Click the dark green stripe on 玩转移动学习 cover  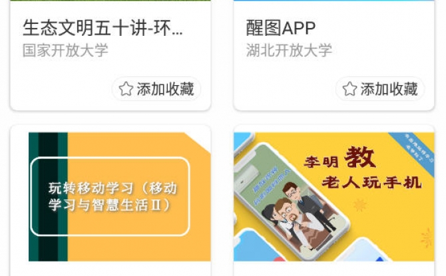pos(48,197)
